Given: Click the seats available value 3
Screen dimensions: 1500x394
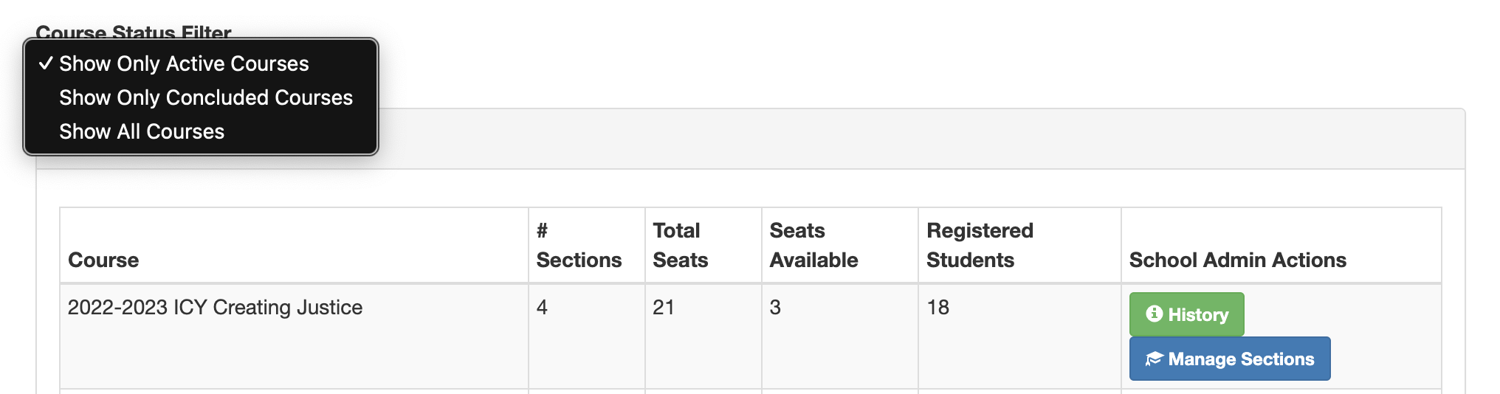Looking at the screenshot, I should pos(775,307).
